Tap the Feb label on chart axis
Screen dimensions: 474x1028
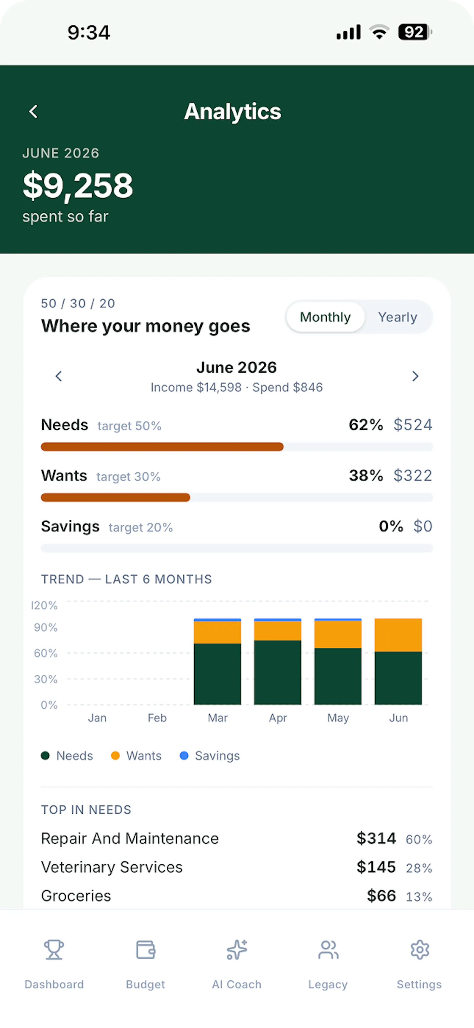tap(157, 718)
